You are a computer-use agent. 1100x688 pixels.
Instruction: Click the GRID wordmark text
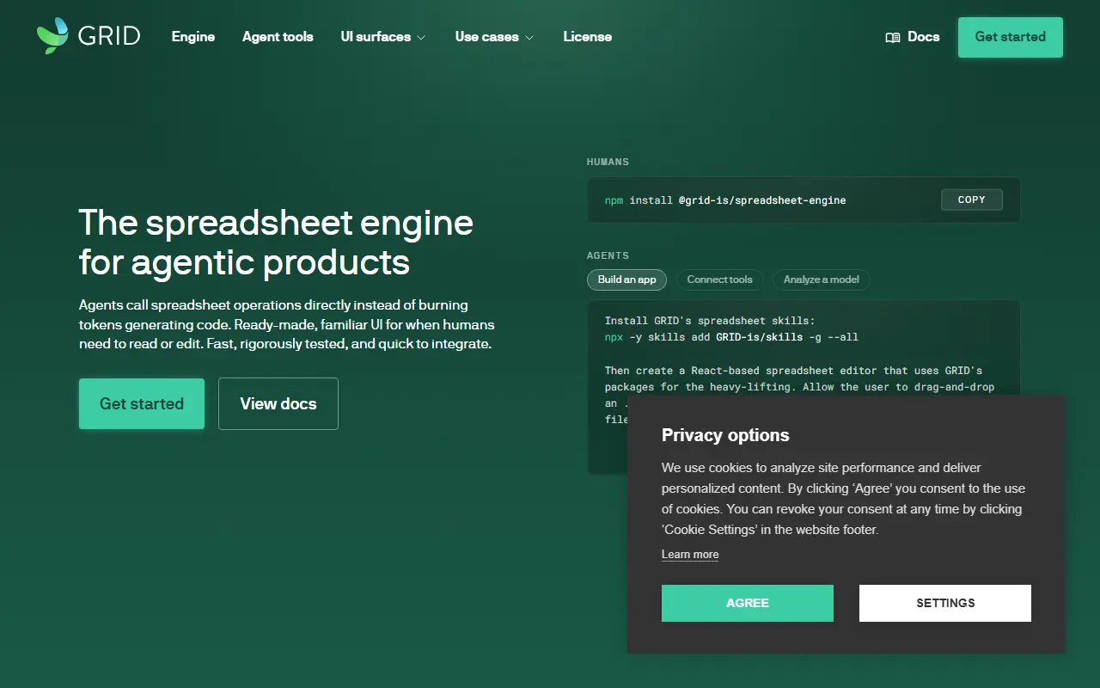109,37
